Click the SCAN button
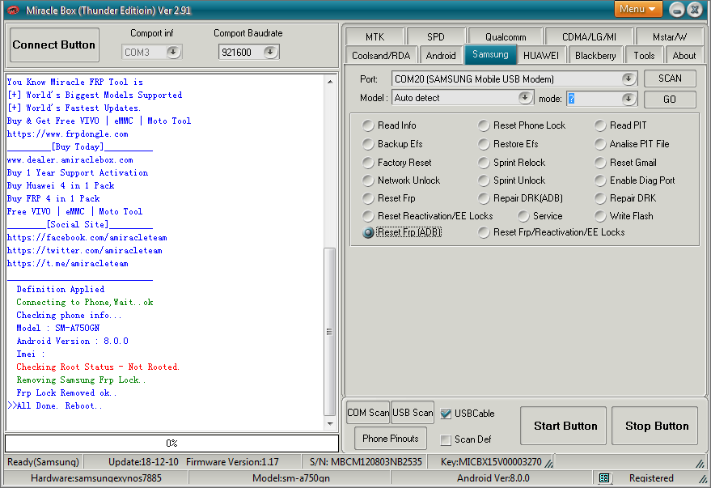The image size is (711, 488). click(x=670, y=79)
